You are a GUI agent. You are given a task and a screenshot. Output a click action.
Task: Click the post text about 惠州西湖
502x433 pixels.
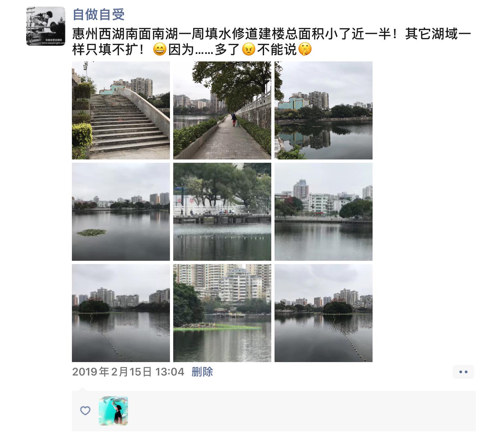[271, 42]
